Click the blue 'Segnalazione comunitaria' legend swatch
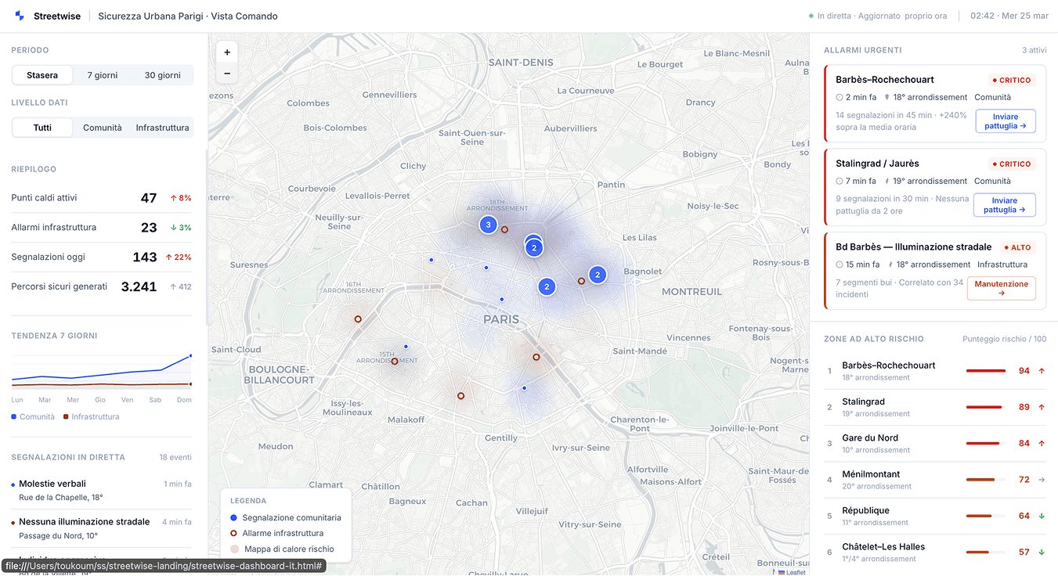The width and height of the screenshot is (1058, 576). (234, 517)
